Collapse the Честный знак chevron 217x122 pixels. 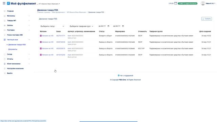click(x=29, y=40)
